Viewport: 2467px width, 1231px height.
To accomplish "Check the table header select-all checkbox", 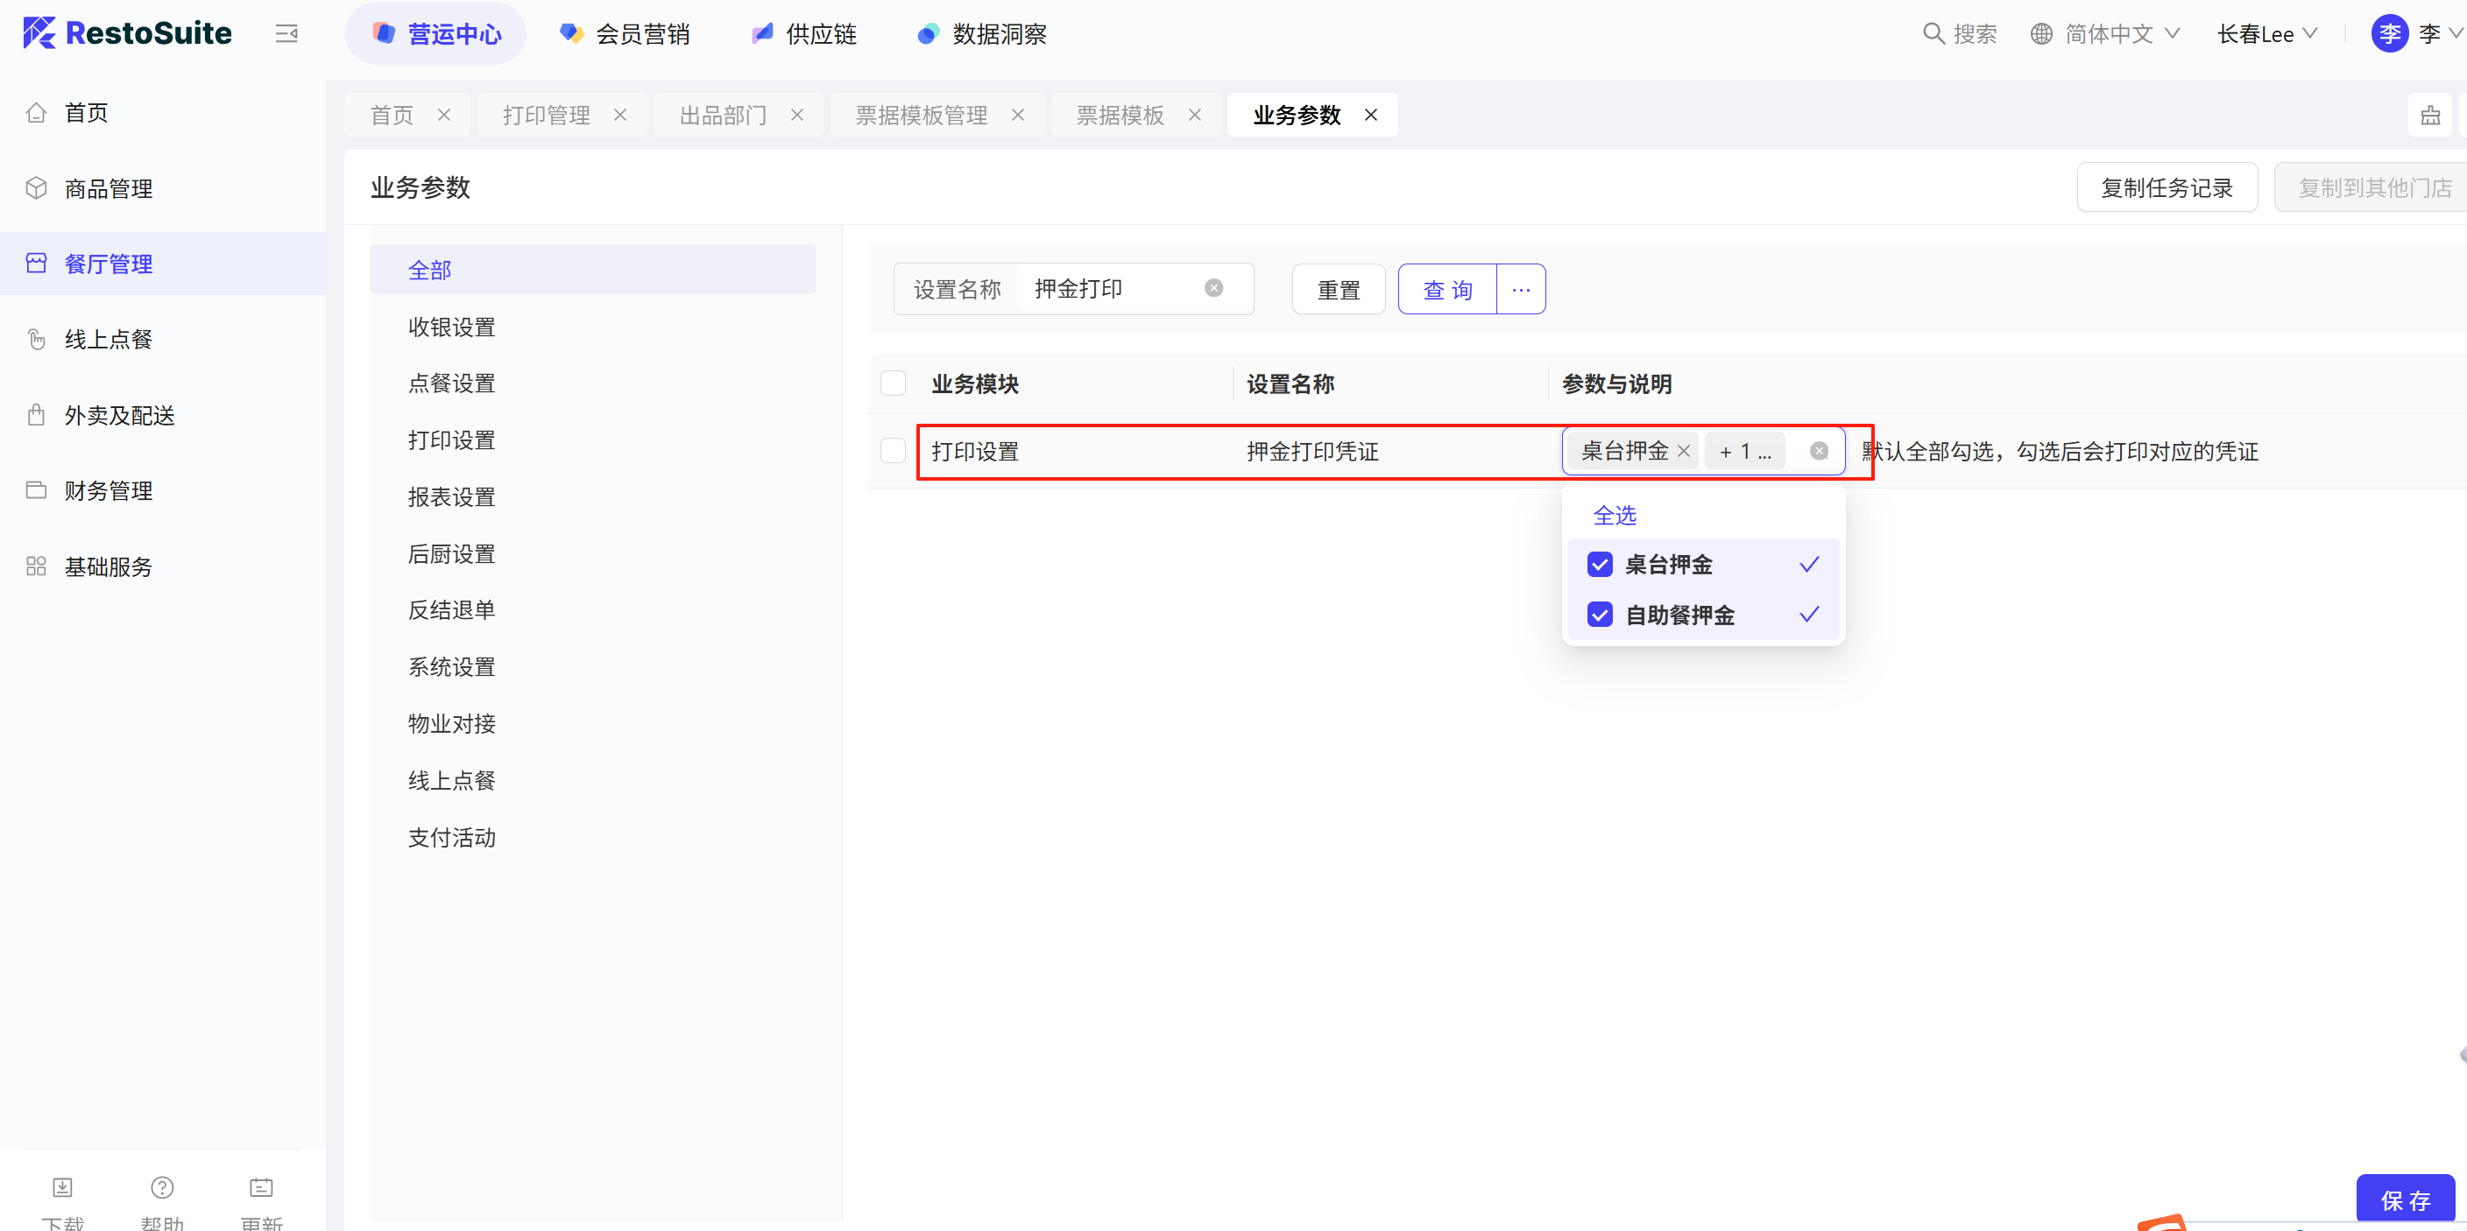I will click(893, 383).
